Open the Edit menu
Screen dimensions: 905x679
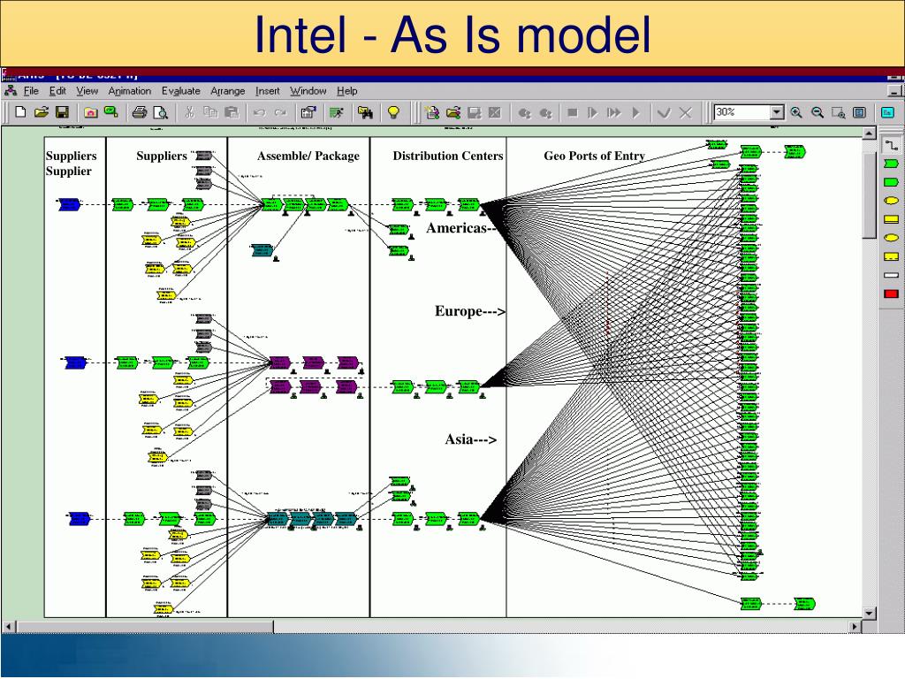(x=57, y=91)
